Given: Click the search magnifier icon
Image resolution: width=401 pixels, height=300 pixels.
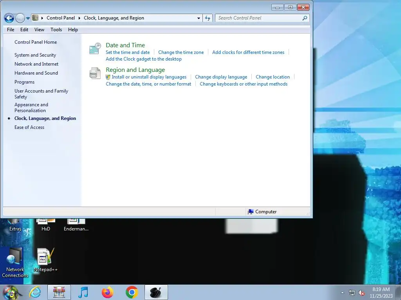Looking at the screenshot, I should 305,18.
